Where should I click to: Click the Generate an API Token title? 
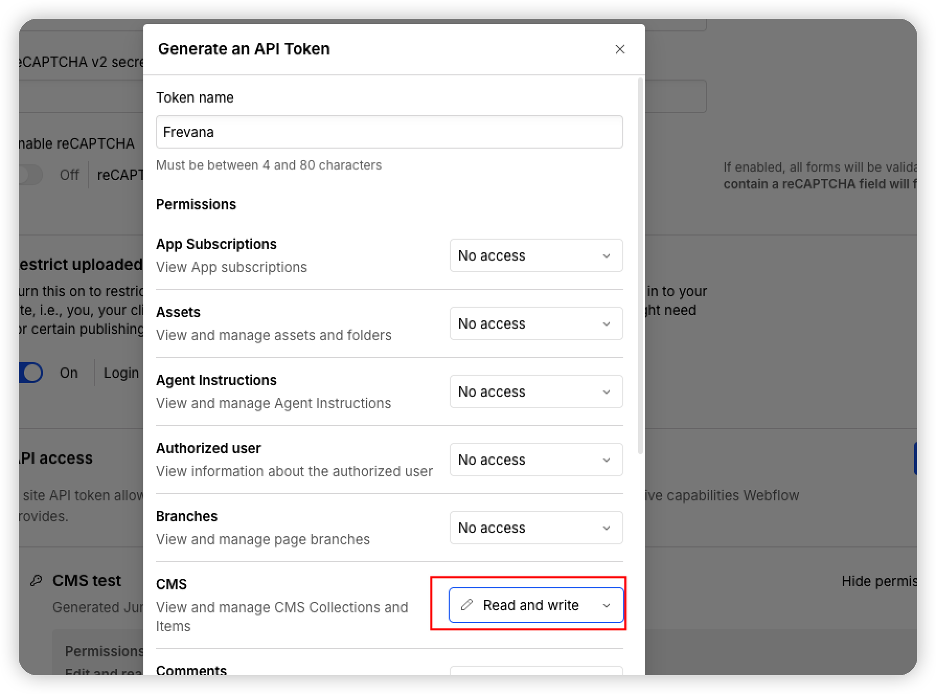click(x=244, y=49)
